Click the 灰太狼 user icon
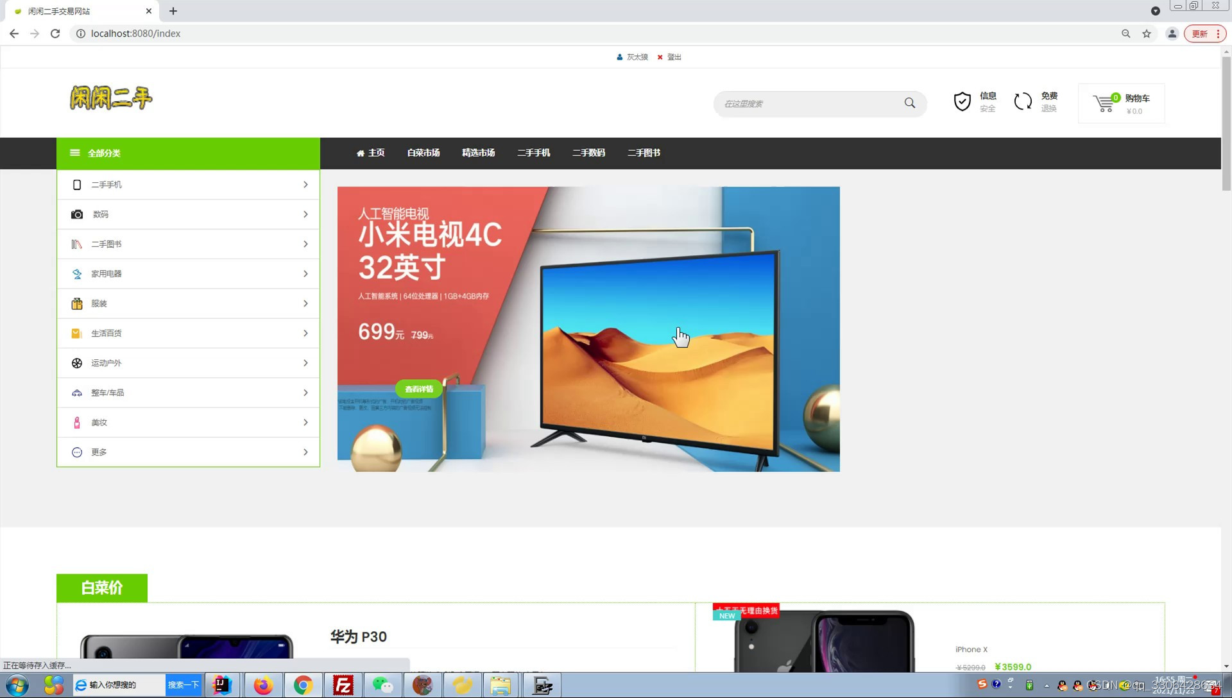 click(x=619, y=57)
